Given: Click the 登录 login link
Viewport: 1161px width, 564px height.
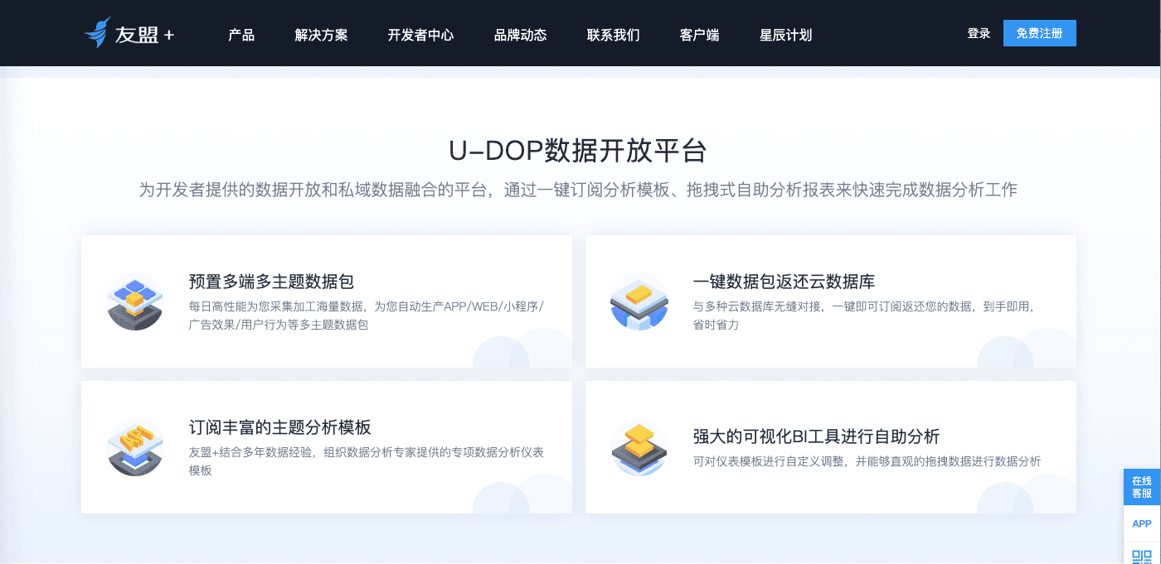Looking at the screenshot, I should (x=979, y=33).
